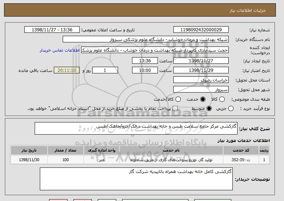This screenshot has width=284, height=201.
Task: Choose the جزیی purchase type radio
Action: click(x=231, y=108)
